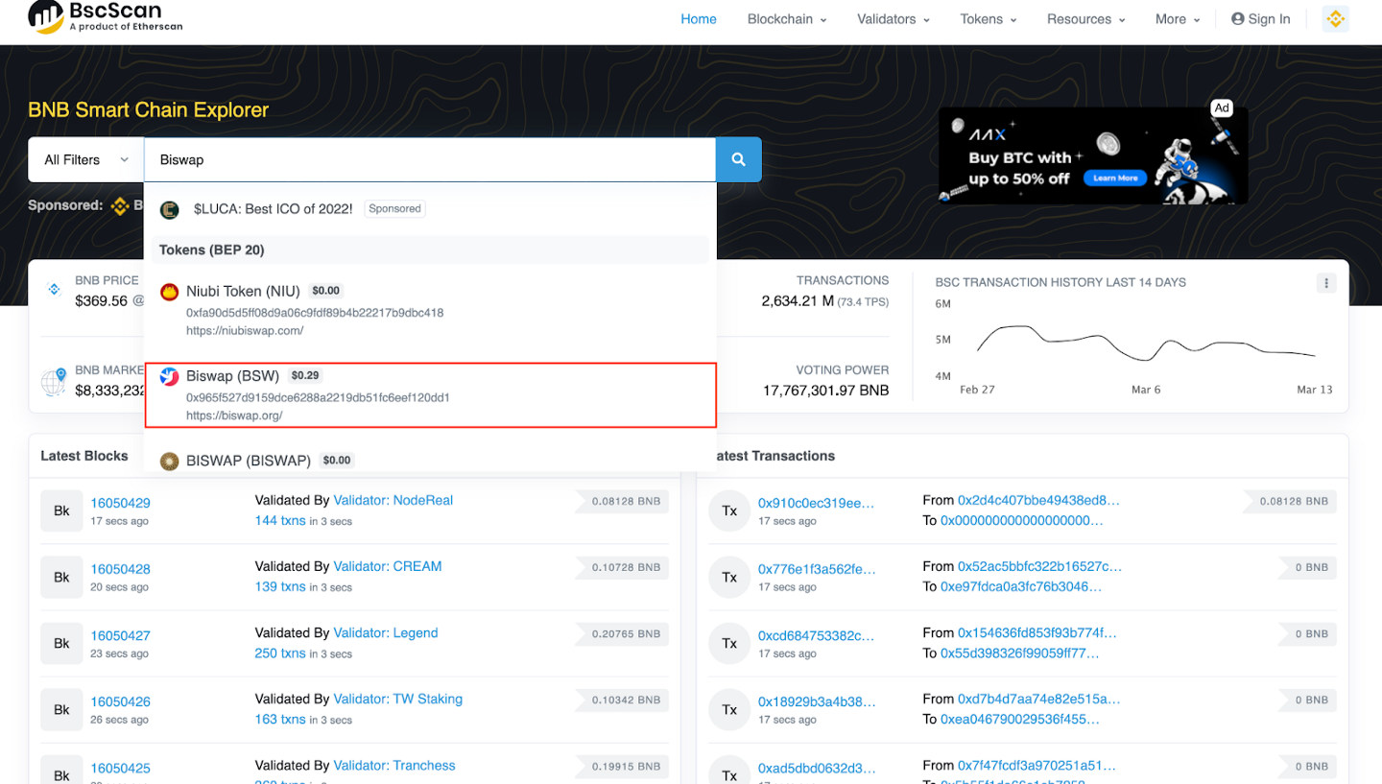
Task: Open Validator: CREAM link
Action: pos(388,566)
